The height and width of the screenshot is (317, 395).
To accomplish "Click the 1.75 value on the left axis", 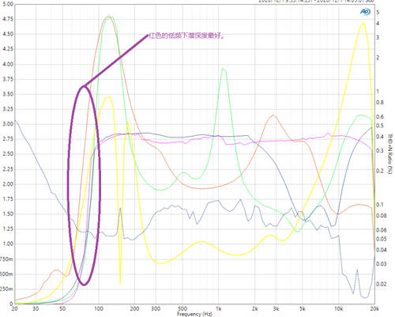I will click(x=7, y=199).
